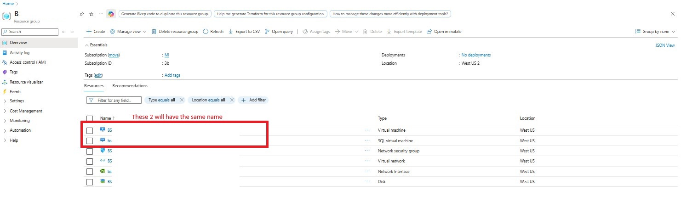Viewport: 681px width, 201px height.
Task: Check the Virtual machine row checkbox
Action: (x=90, y=130)
